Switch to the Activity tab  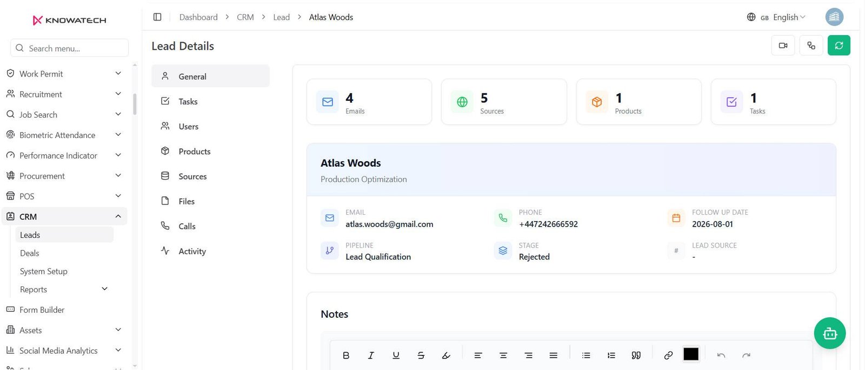pos(210,251)
